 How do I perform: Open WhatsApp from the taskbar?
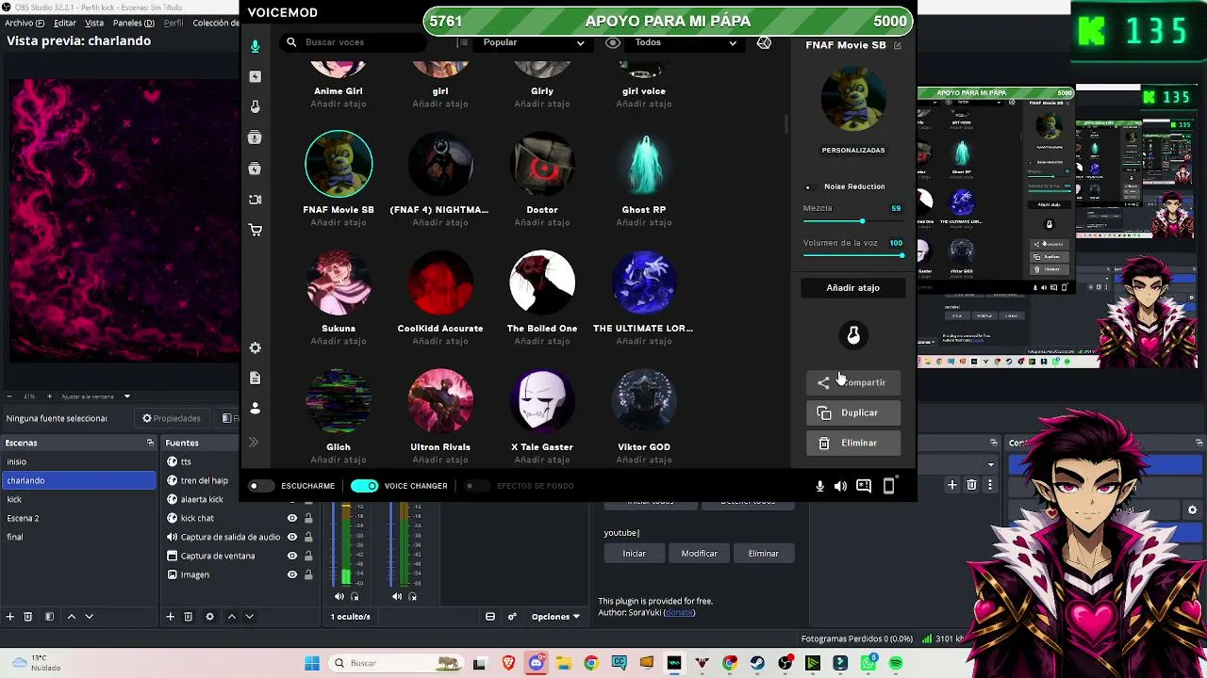tap(868, 663)
